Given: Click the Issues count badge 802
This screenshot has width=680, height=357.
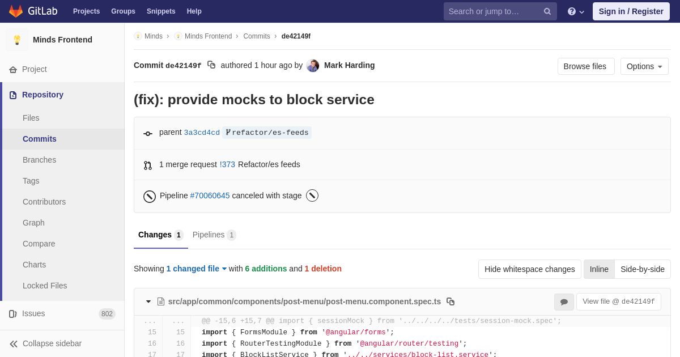Looking at the screenshot, I should click(x=107, y=314).
